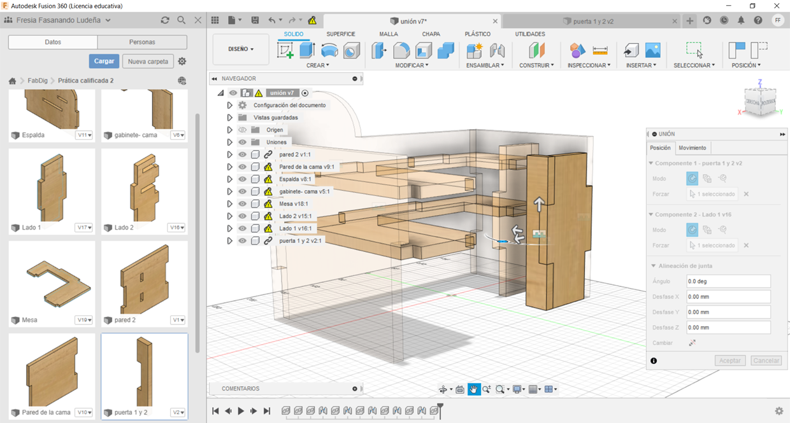Click the Fillet tool icon
The image size is (790, 423).
tap(401, 50)
